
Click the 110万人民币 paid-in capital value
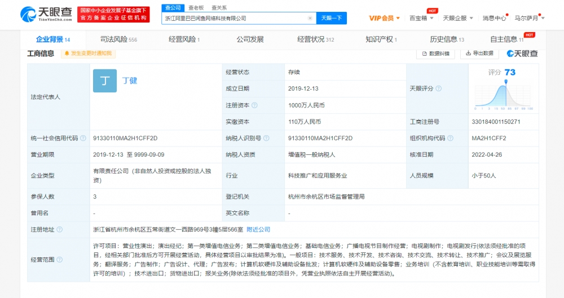[x=305, y=122]
